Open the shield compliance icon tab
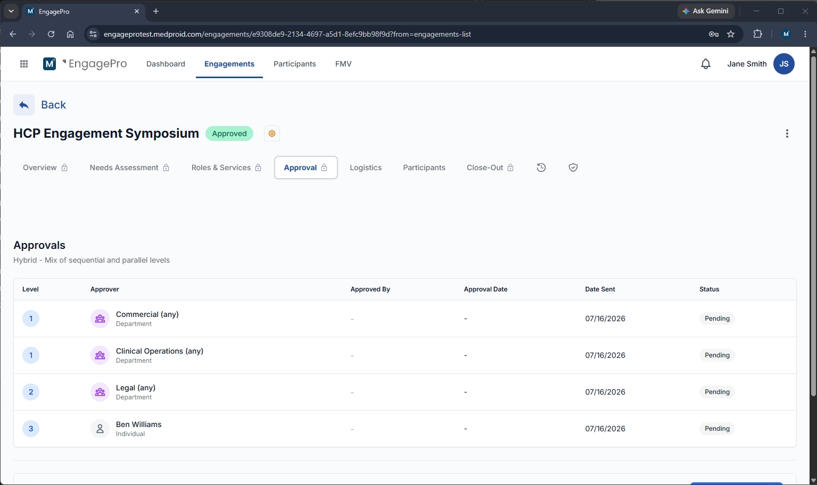817x485 pixels. [x=573, y=168]
